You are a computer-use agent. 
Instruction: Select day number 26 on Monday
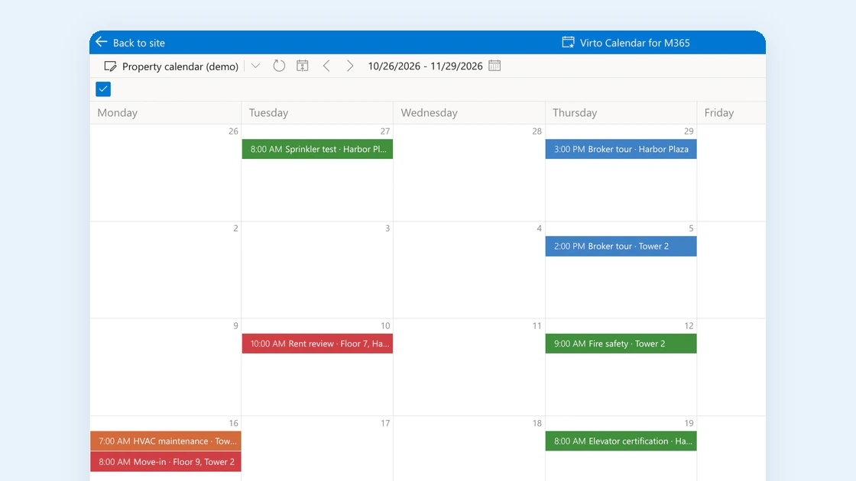coord(233,131)
